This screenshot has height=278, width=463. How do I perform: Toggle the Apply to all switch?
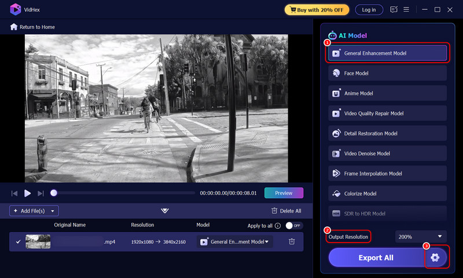[x=293, y=226]
